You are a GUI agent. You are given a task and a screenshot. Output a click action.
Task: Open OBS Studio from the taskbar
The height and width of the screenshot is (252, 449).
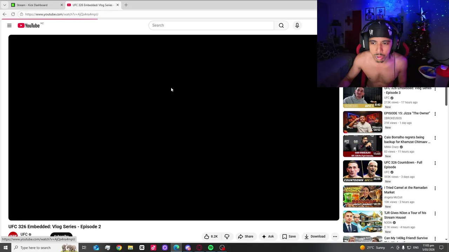click(222, 248)
